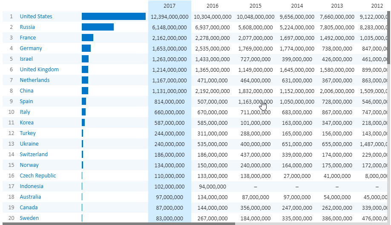Viewport: 391px width, 225px height.
Task: Click the 339,000,000 value for Switzerland 2014
Action: coord(297,155)
